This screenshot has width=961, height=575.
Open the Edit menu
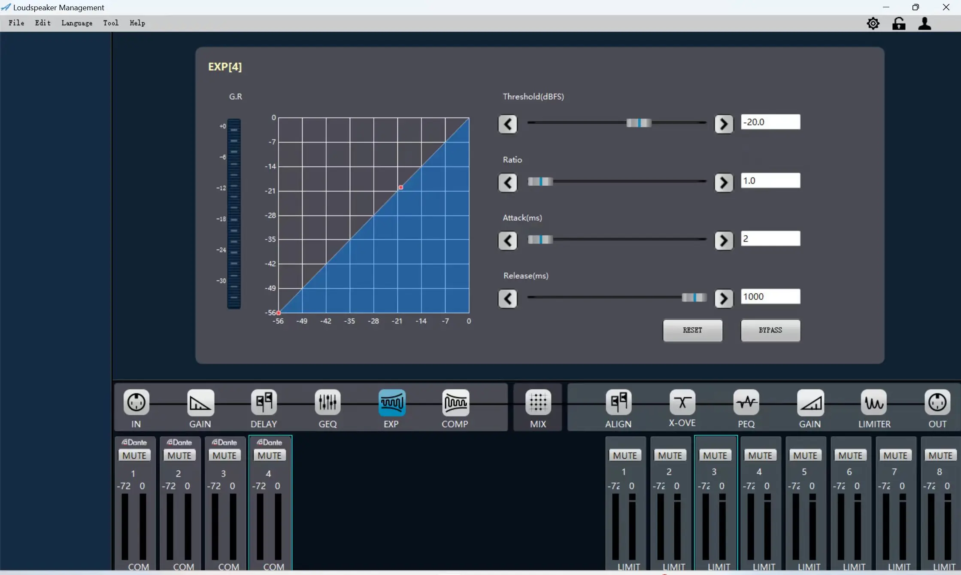[43, 23]
